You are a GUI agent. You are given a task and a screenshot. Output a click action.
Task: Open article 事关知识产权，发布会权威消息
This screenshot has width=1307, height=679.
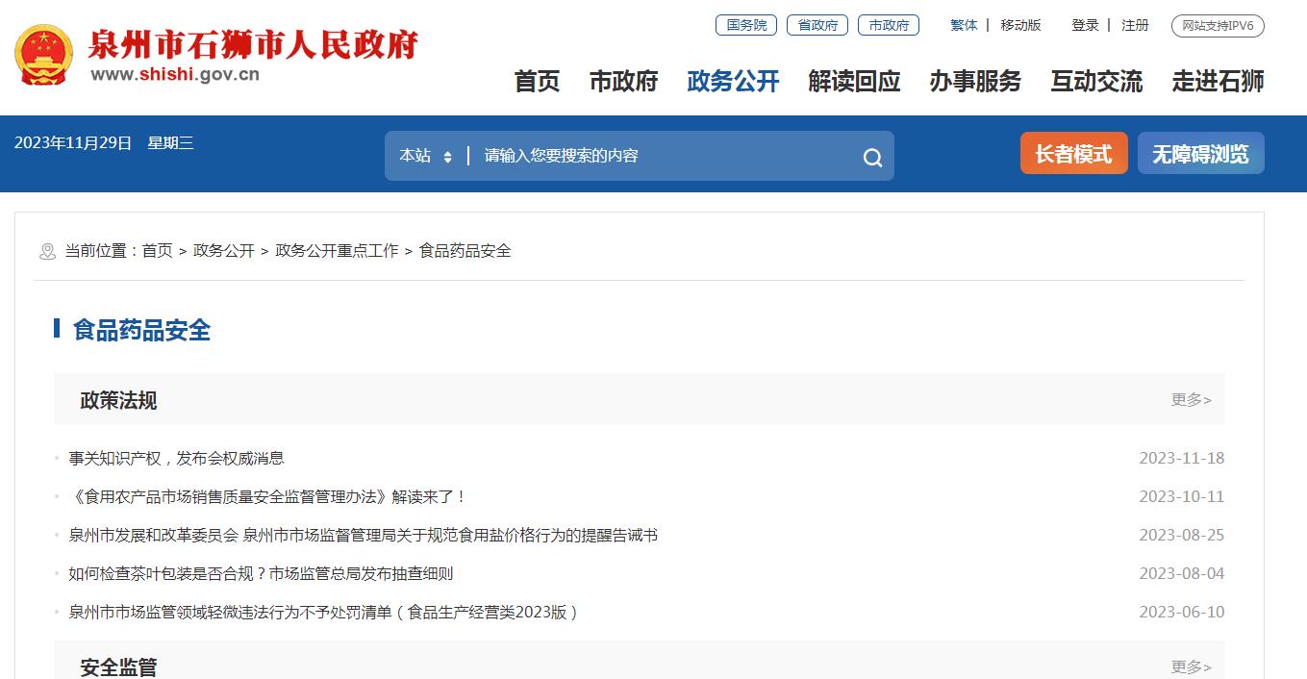click(x=177, y=459)
